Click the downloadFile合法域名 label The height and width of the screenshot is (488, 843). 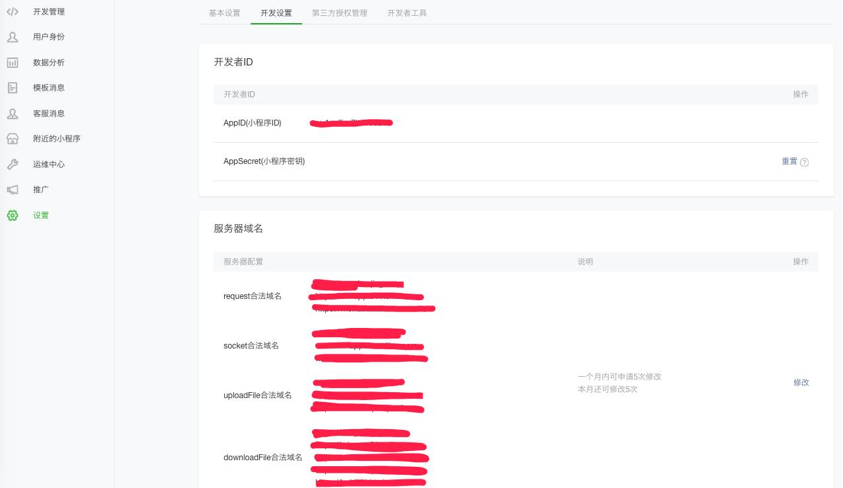[x=263, y=458]
